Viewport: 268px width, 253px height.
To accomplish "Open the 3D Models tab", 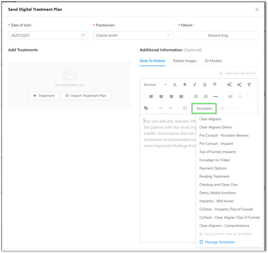I will click(x=213, y=61).
